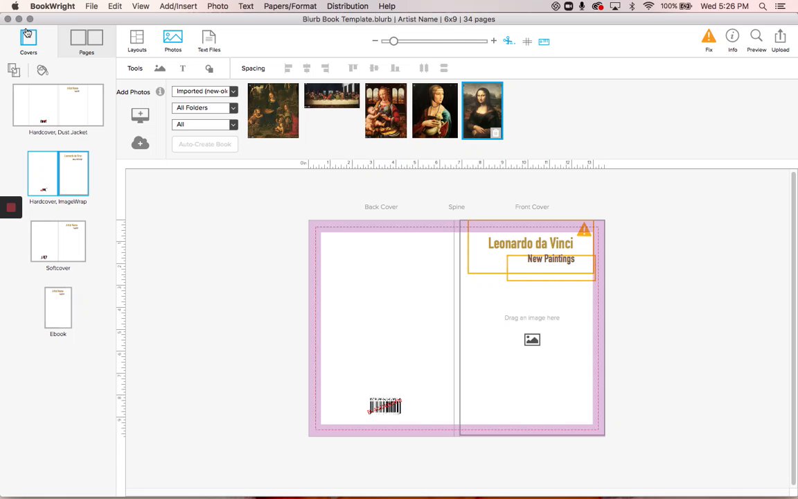Click the align bottom edges icon

point(395,68)
